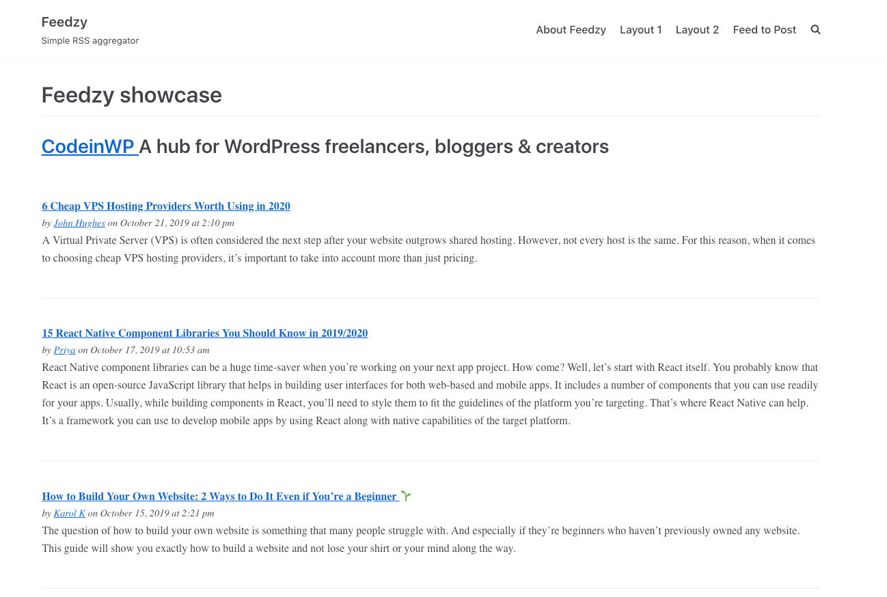Click the Feedzy showcase page heading
The height and width of the screenshot is (597, 887).
[132, 95]
